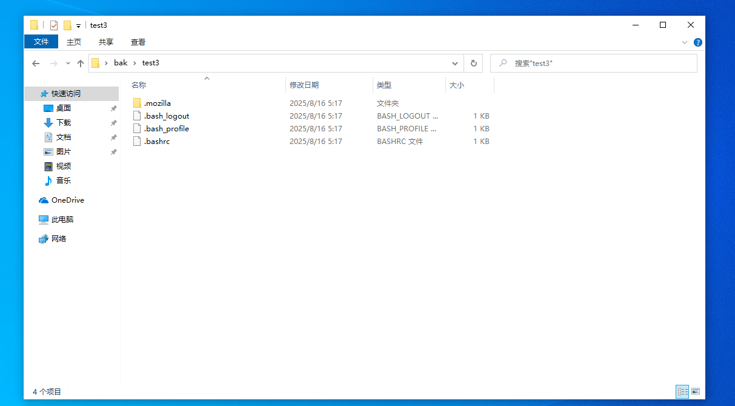Open 文档 in the navigation pane
Screen dimensions: 735x406
[64, 137]
